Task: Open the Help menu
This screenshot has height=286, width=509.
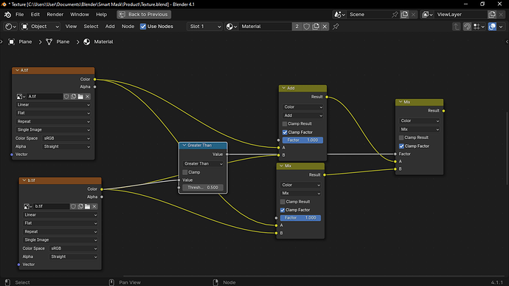Action: click(101, 15)
